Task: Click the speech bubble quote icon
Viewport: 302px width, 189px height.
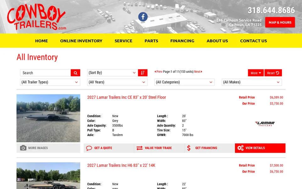Action: (89, 148)
